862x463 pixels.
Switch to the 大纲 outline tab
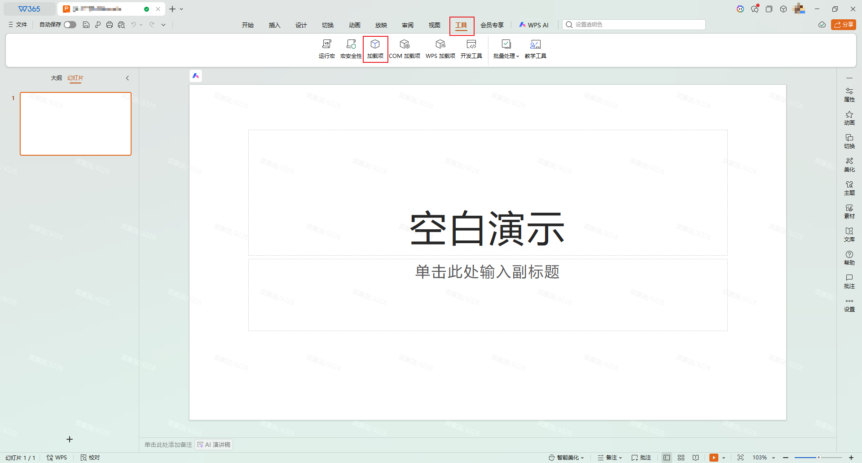[x=56, y=78]
